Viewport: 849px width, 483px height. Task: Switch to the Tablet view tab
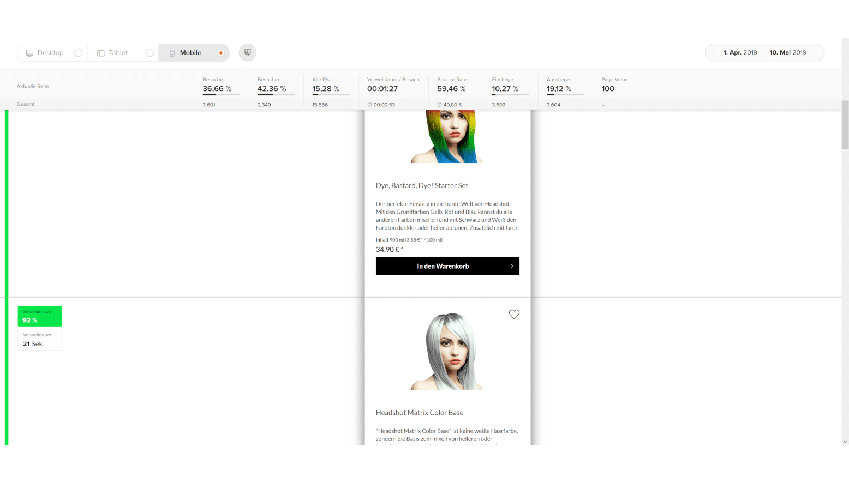pyautogui.click(x=123, y=53)
